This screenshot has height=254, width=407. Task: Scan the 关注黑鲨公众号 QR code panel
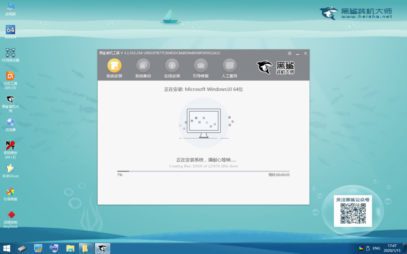(x=353, y=211)
